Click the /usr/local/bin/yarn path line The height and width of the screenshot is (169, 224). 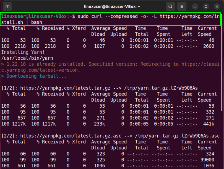(x=27, y=58)
